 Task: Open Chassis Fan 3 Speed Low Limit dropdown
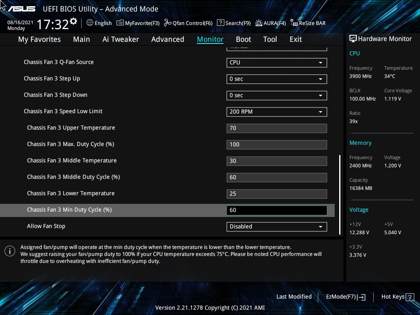point(277,112)
